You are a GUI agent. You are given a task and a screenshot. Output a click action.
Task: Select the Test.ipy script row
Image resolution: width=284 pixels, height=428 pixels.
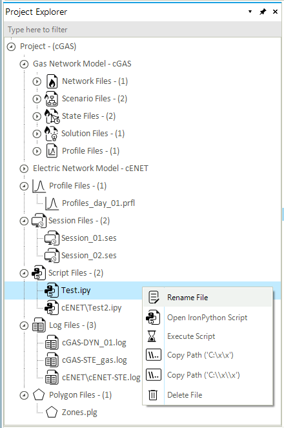[143, 290]
